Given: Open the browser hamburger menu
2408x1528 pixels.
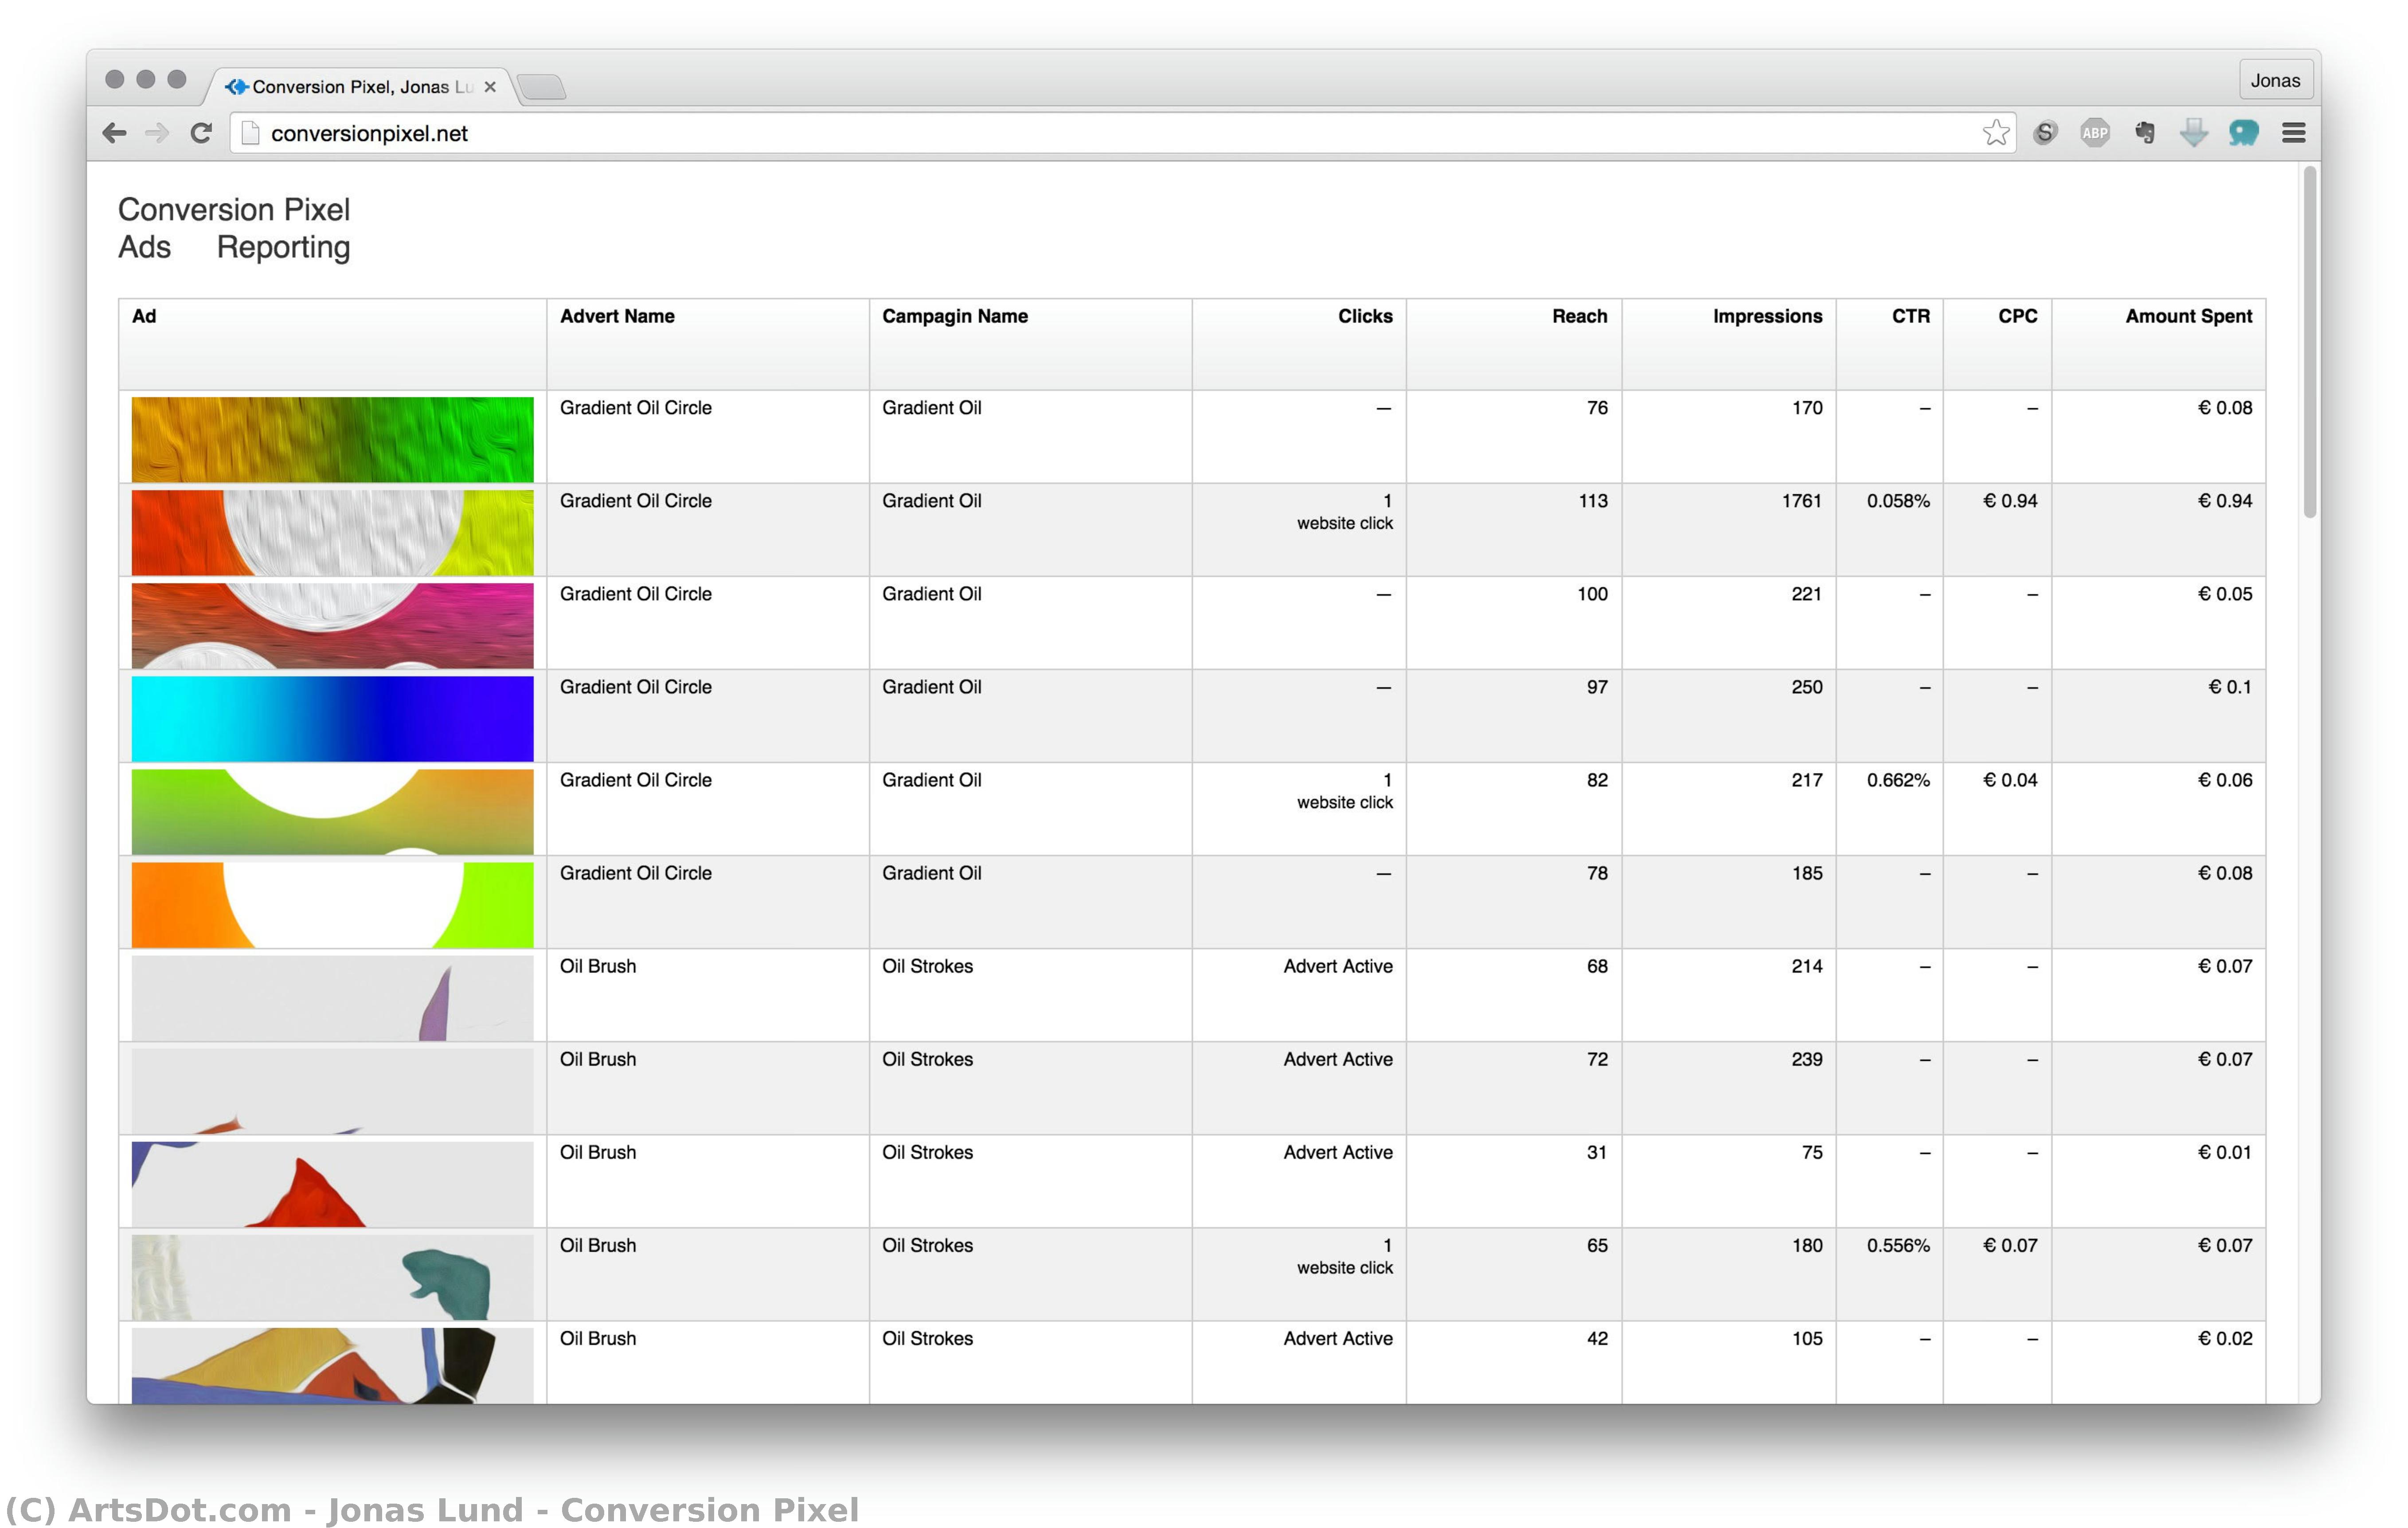Looking at the screenshot, I should 2294,133.
